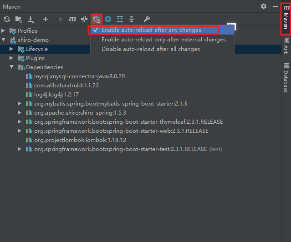The width and height of the screenshot is (291, 242).
Task: Select Enable auto-reload after any changes
Action: click(x=162, y=30)
